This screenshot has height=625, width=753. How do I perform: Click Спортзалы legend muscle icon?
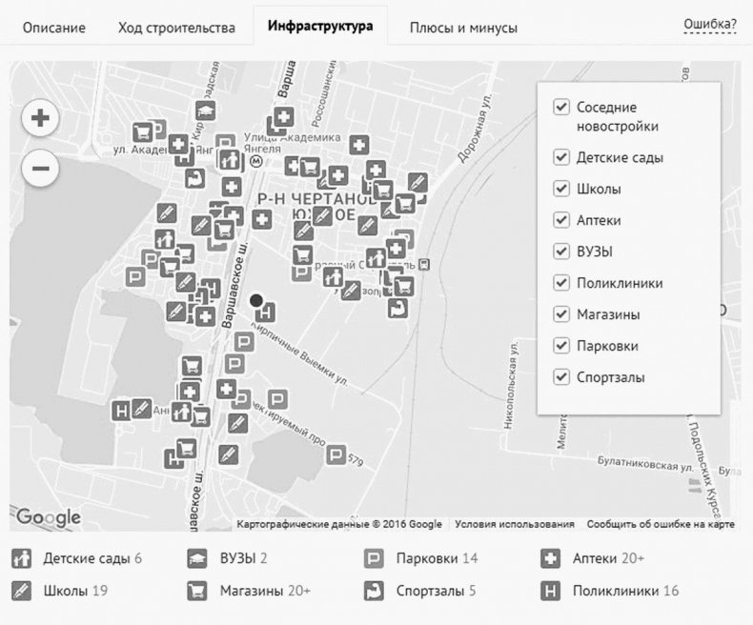374,591
